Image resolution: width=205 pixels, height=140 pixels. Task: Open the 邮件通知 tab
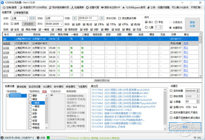(x=58, y=86)
